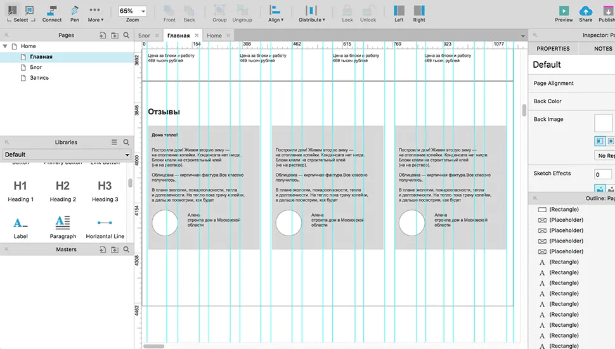Viewport: 615px width, 349px height.
Task: Collapse the Home page tree node
Action: click(x=6, y=46)
